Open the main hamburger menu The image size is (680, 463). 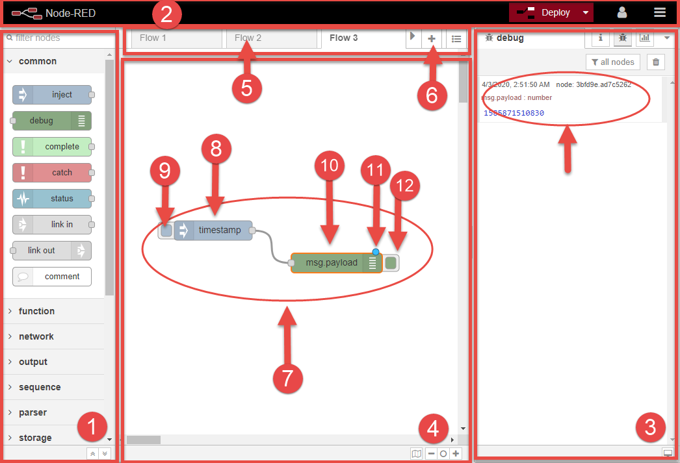pyautogui.click(x=660, y=12)
